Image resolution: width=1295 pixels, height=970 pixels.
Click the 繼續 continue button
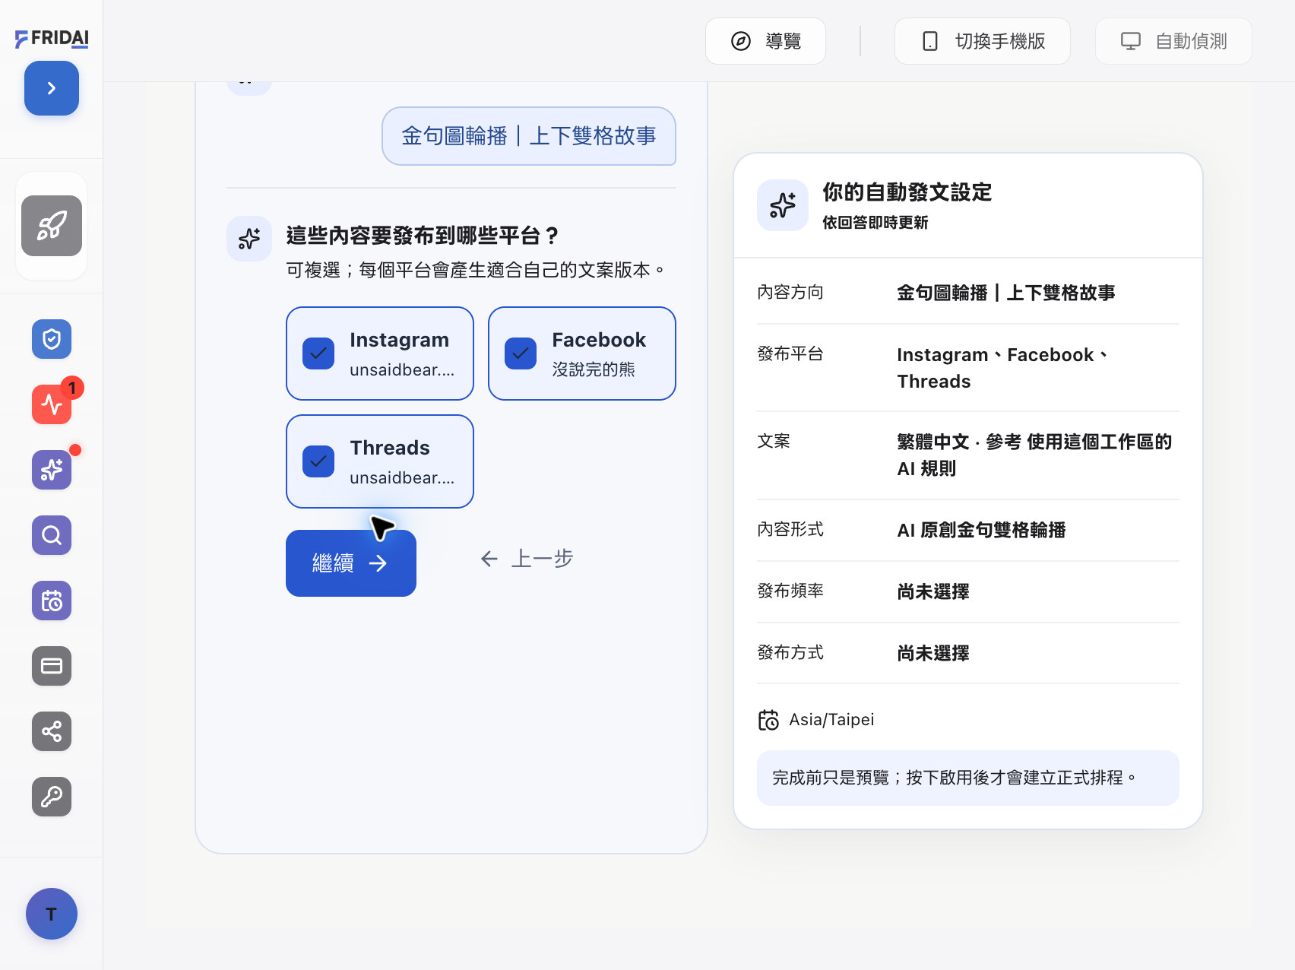coord(351,563)
